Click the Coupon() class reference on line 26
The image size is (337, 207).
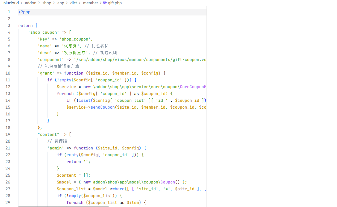pos(167,182)
